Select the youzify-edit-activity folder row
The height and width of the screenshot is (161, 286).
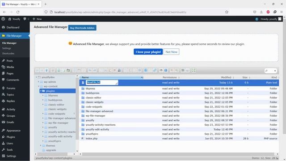click(x=179, y=129)
